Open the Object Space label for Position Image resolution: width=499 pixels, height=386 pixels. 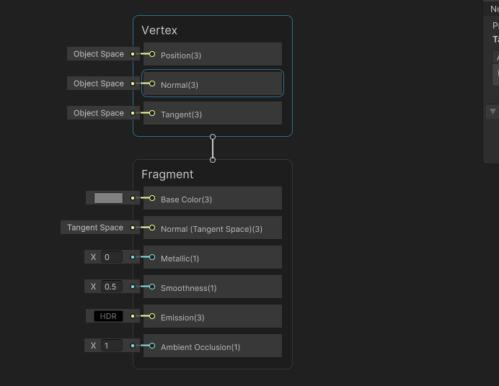(99, 54)
